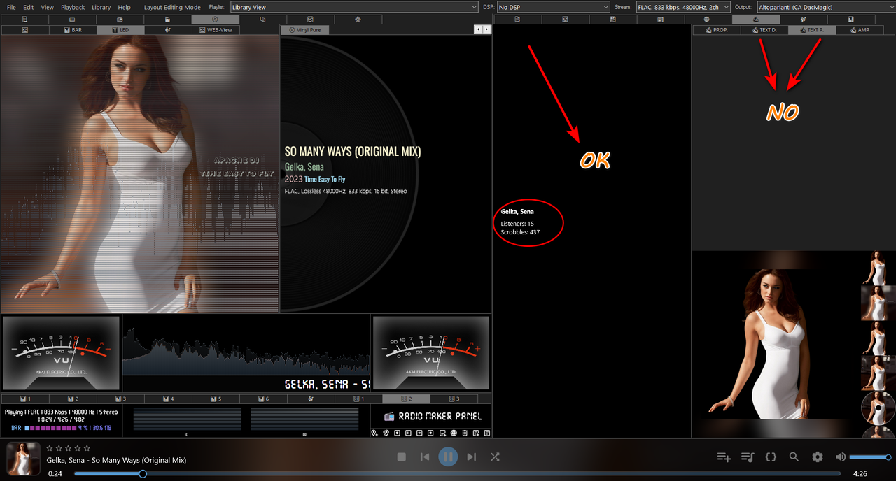Image resolution: width=896 pixels, height=481 pixels.
Task: Click the 2023 Time Easy To Fly text
Action: (x=315, y=180)
